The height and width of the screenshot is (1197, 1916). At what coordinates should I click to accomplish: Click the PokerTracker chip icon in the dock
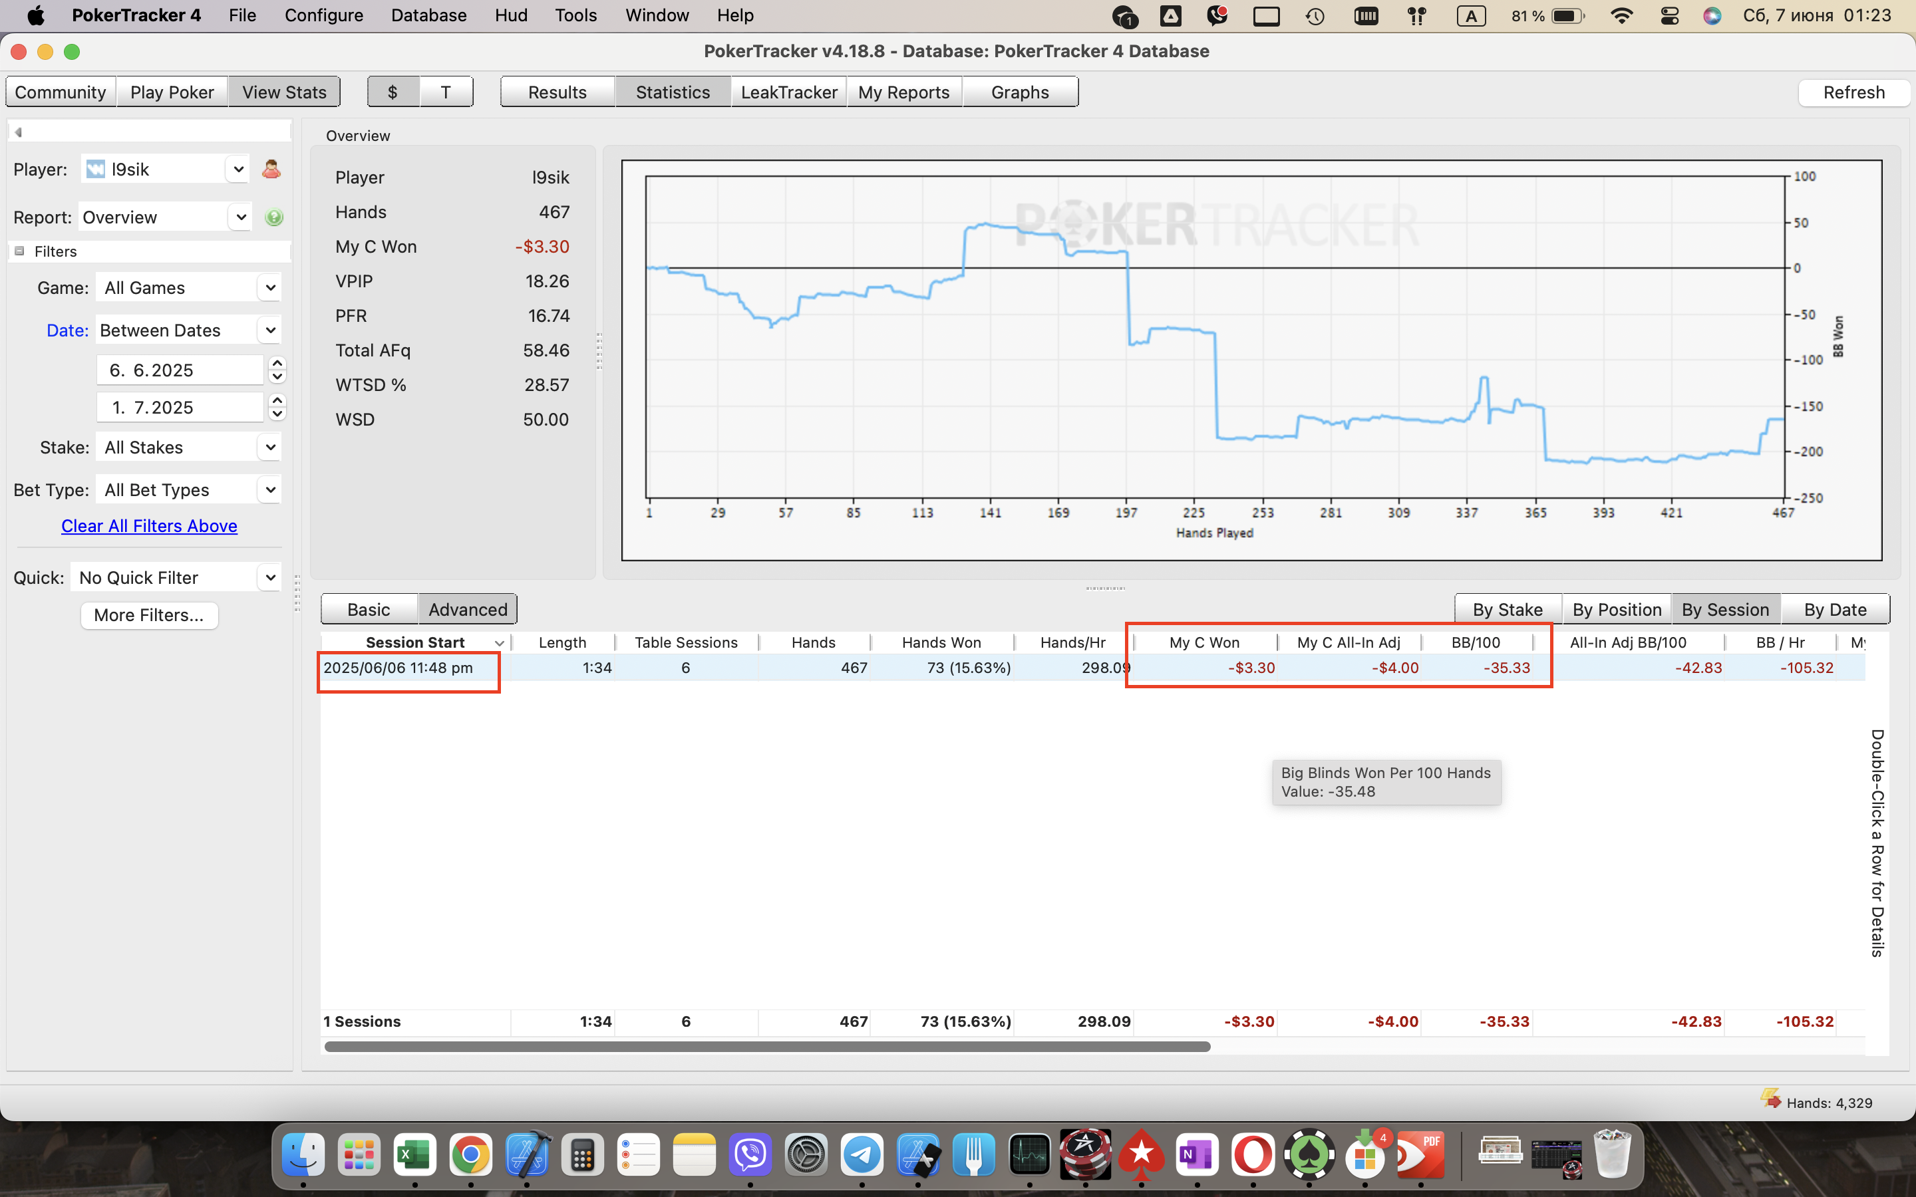click(1086, 1154)
